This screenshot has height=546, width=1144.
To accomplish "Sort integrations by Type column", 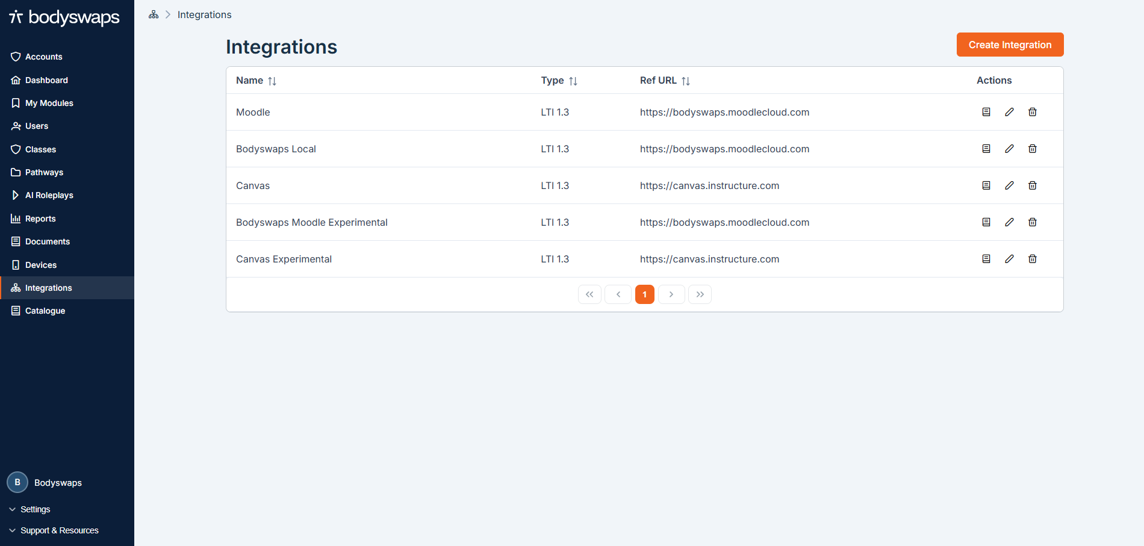I will click(573, 81).
